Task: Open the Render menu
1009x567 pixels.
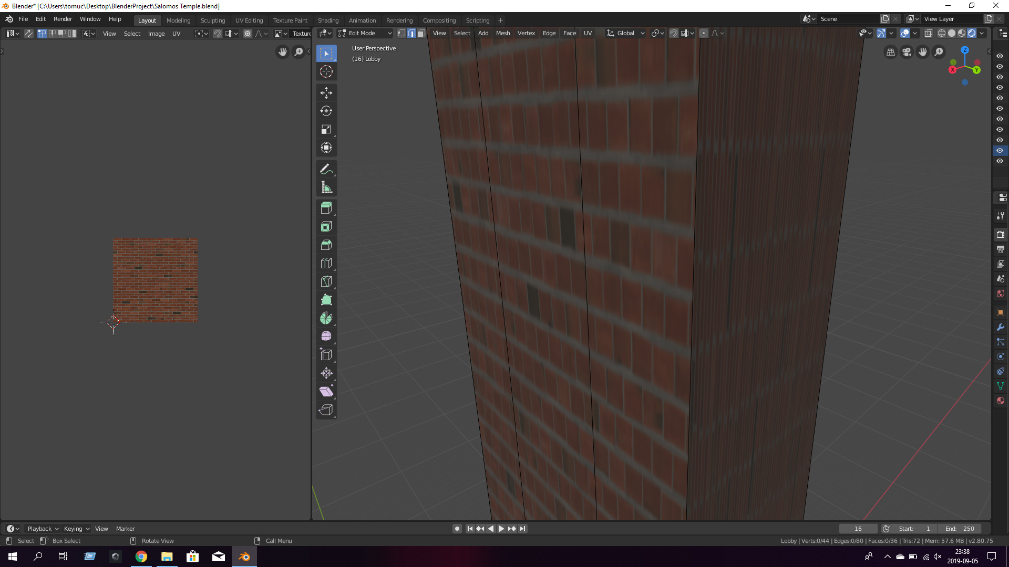Action: (63, 19)
